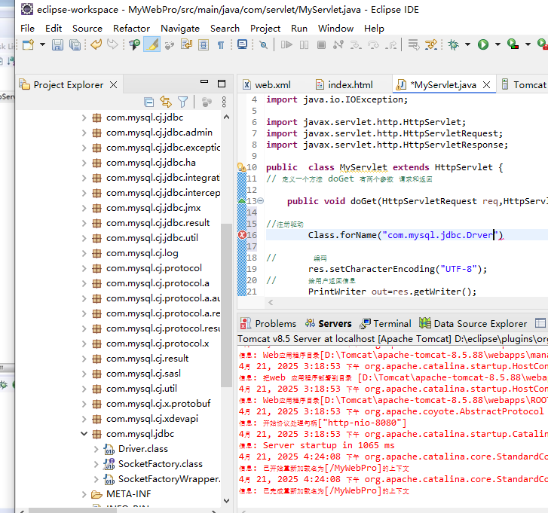
Task: Click the Save icon in the toolbar
Action: [x=58, y=45]
